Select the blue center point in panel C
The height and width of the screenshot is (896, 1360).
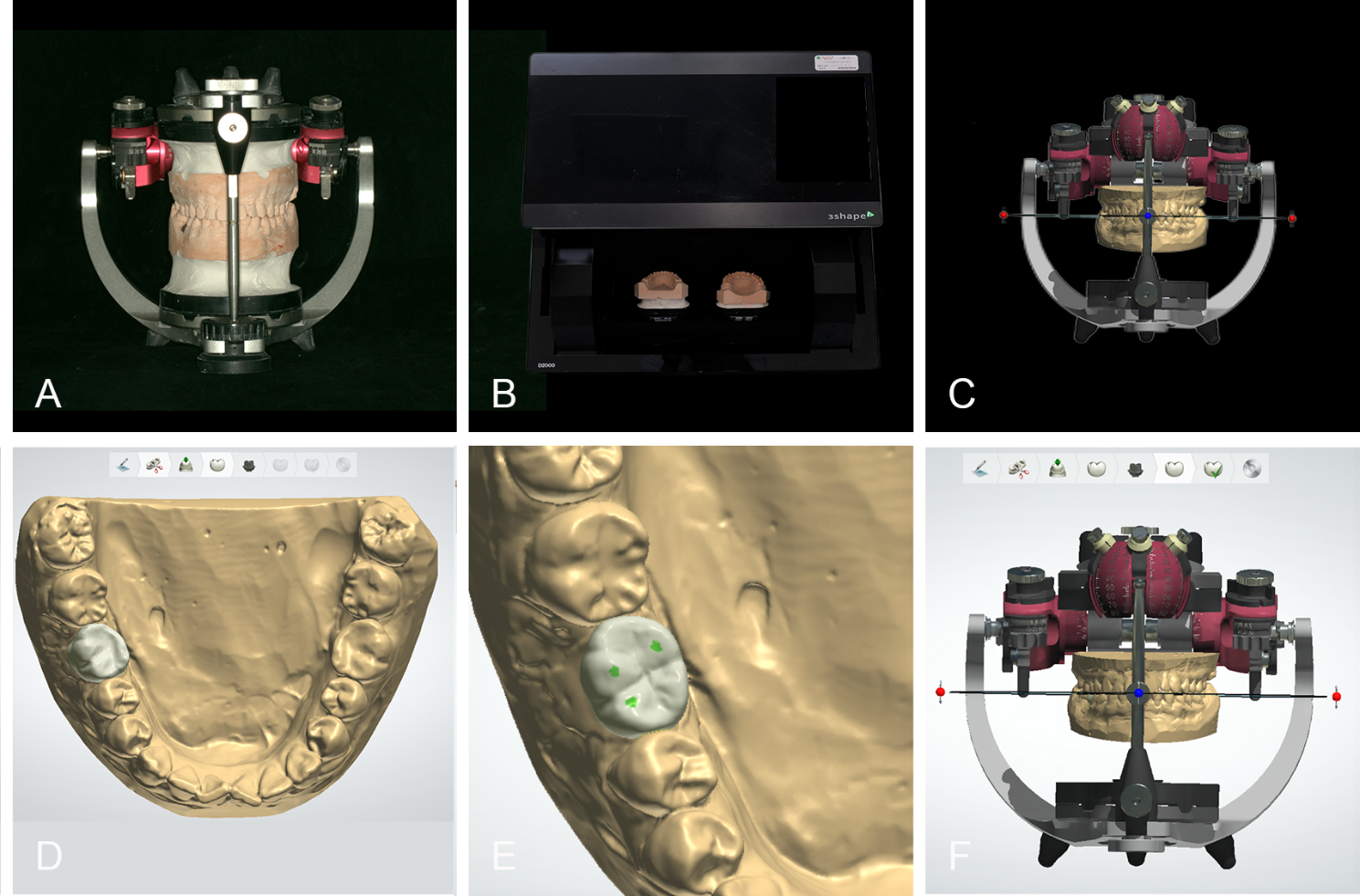1148,216
